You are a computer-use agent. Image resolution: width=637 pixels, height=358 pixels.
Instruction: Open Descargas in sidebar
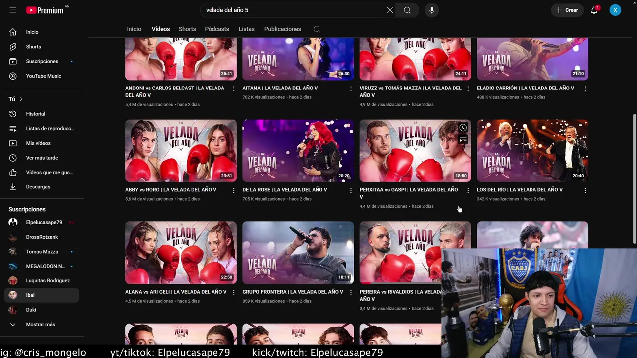(42, 187)
